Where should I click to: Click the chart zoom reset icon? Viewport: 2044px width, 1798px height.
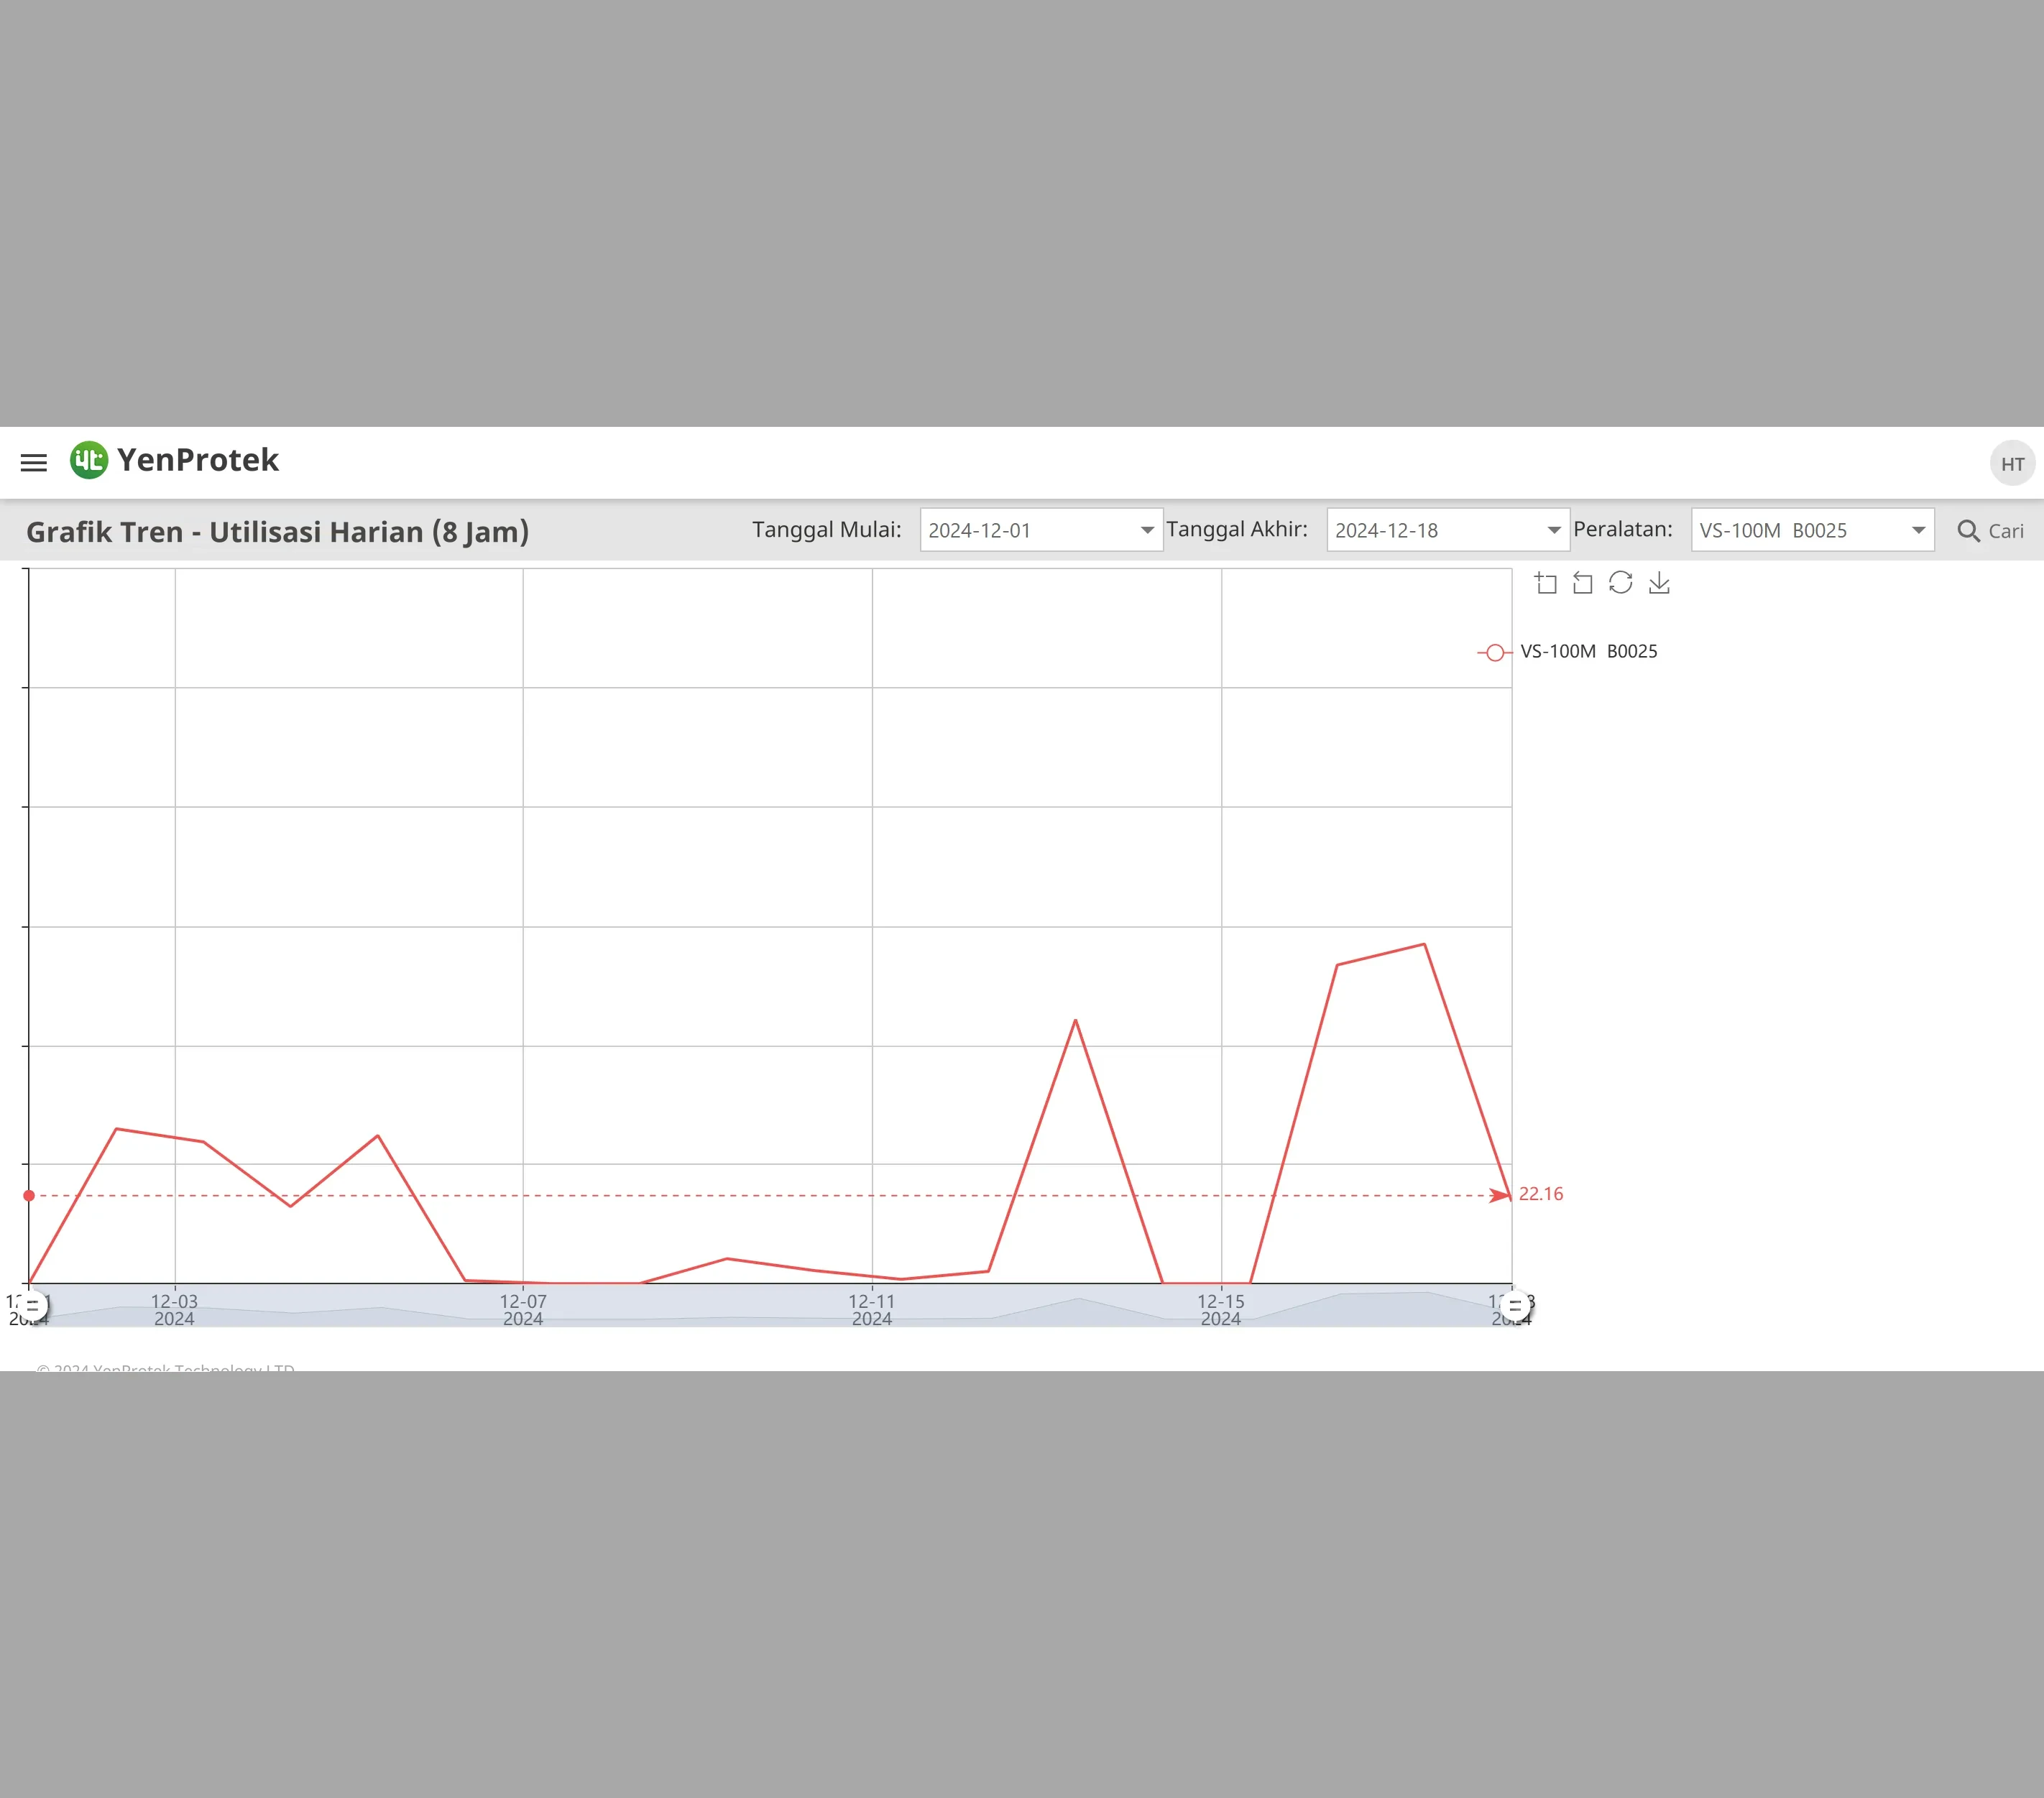[1582, 583]
